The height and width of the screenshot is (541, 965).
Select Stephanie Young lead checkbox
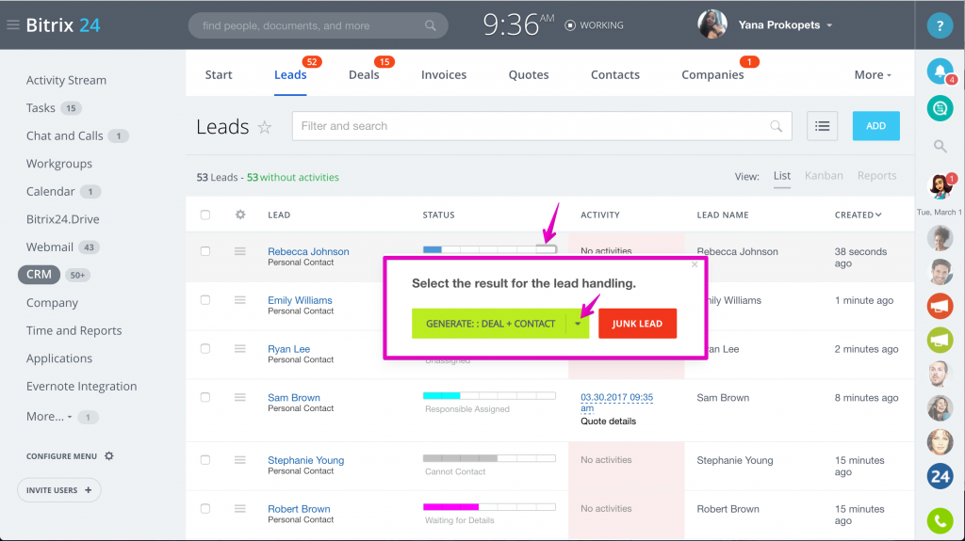pos(204,460)
